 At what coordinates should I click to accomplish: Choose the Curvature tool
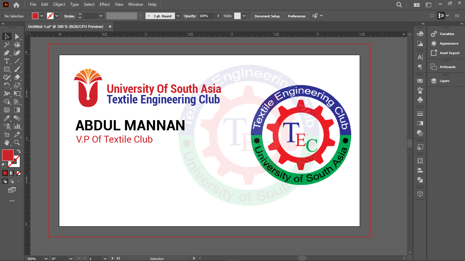pos(17,53)
